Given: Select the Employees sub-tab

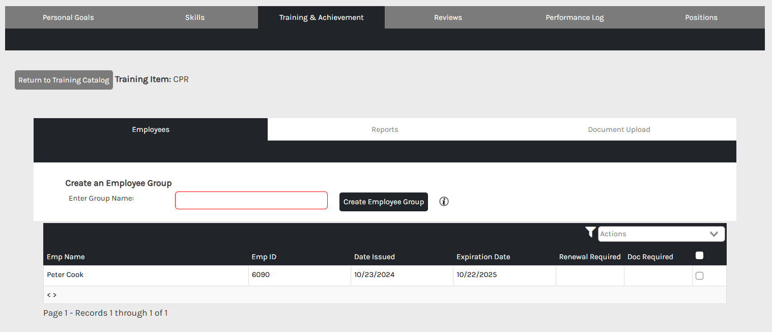Looking at the screenshot, I should pos(151,129).
